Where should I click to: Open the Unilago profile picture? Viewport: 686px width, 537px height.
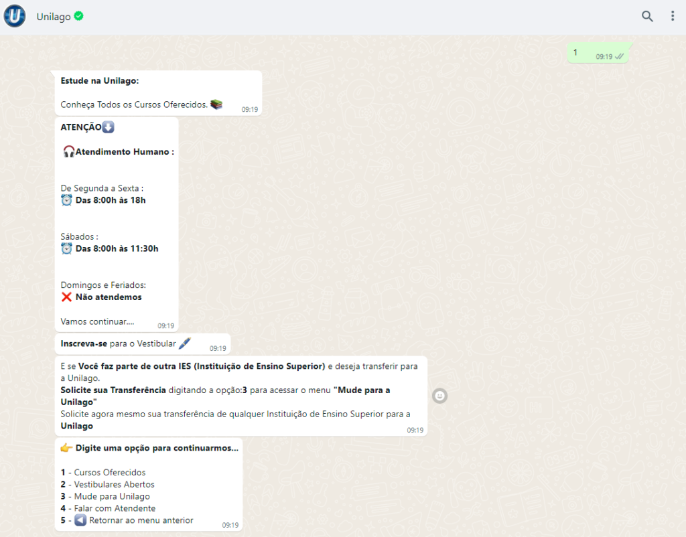coord(15,16)
